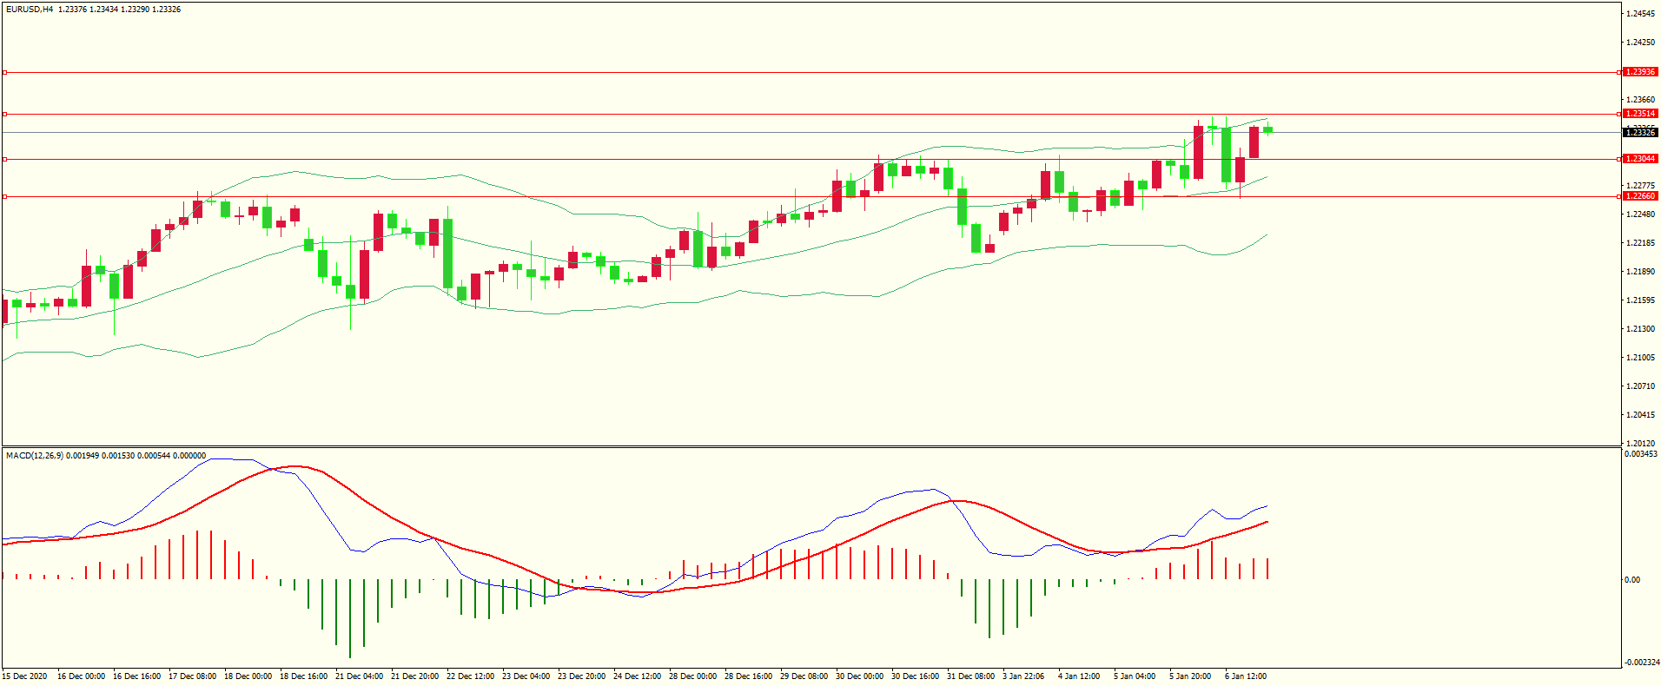Click the 31 Dec 08:00 time label

click(970, 676)
